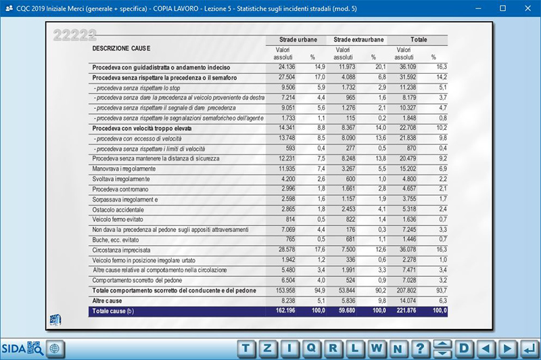Image resolution: width=541 pixels, height=360 pixels.
Task: Select the W button in toolbar
Action: (x=377, y=348)
